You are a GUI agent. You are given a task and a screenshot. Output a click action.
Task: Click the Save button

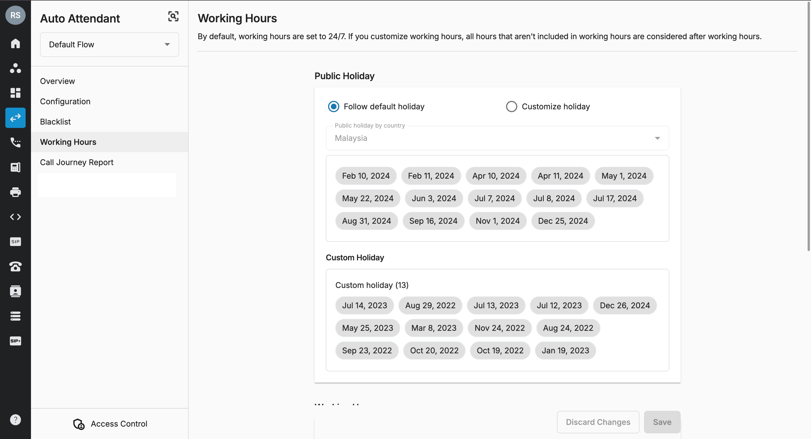(662, 422)
